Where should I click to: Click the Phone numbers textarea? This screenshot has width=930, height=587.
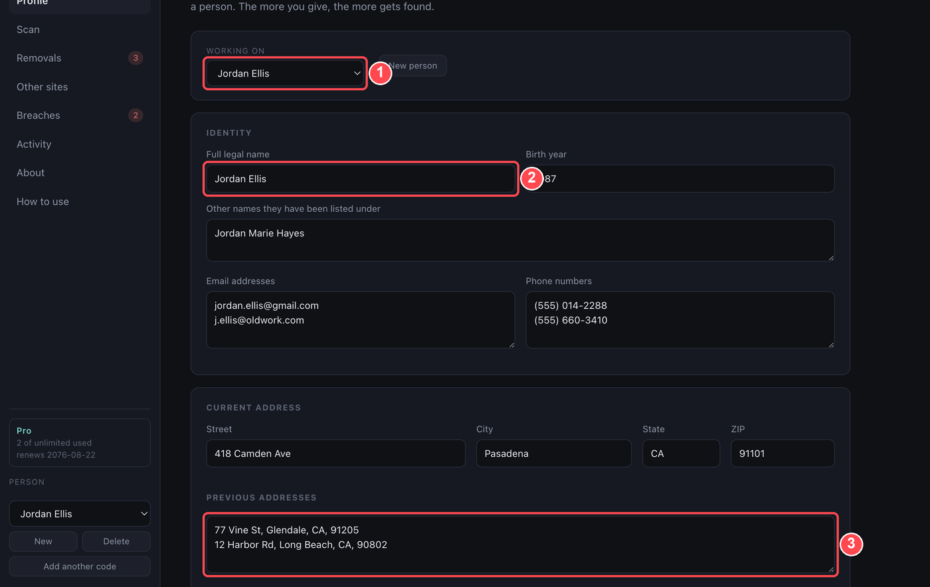(680, 320)
